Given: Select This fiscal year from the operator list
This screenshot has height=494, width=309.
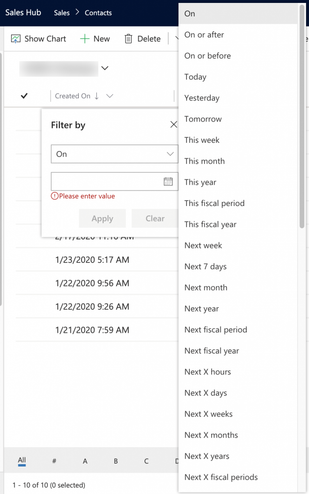Looking at the screenshot, I should [211, 224].
